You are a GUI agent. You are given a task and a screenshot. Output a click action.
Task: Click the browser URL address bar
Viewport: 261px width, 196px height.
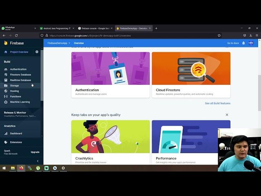coord(130,36)
